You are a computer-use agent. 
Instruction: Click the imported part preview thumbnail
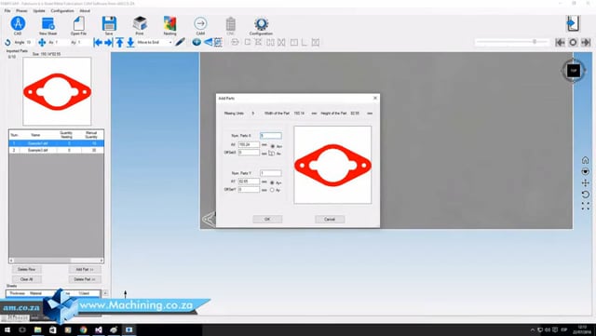[57, 91]
